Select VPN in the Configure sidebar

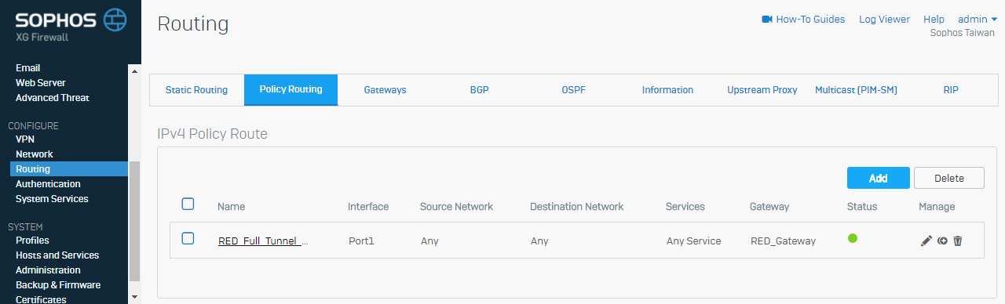click(x=25, y=139)
